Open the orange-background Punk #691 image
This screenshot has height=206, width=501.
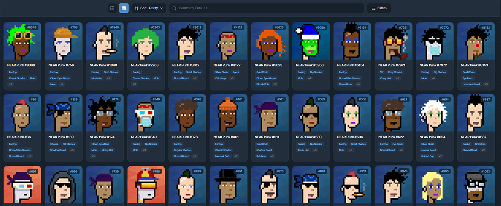tap(22, 185)
